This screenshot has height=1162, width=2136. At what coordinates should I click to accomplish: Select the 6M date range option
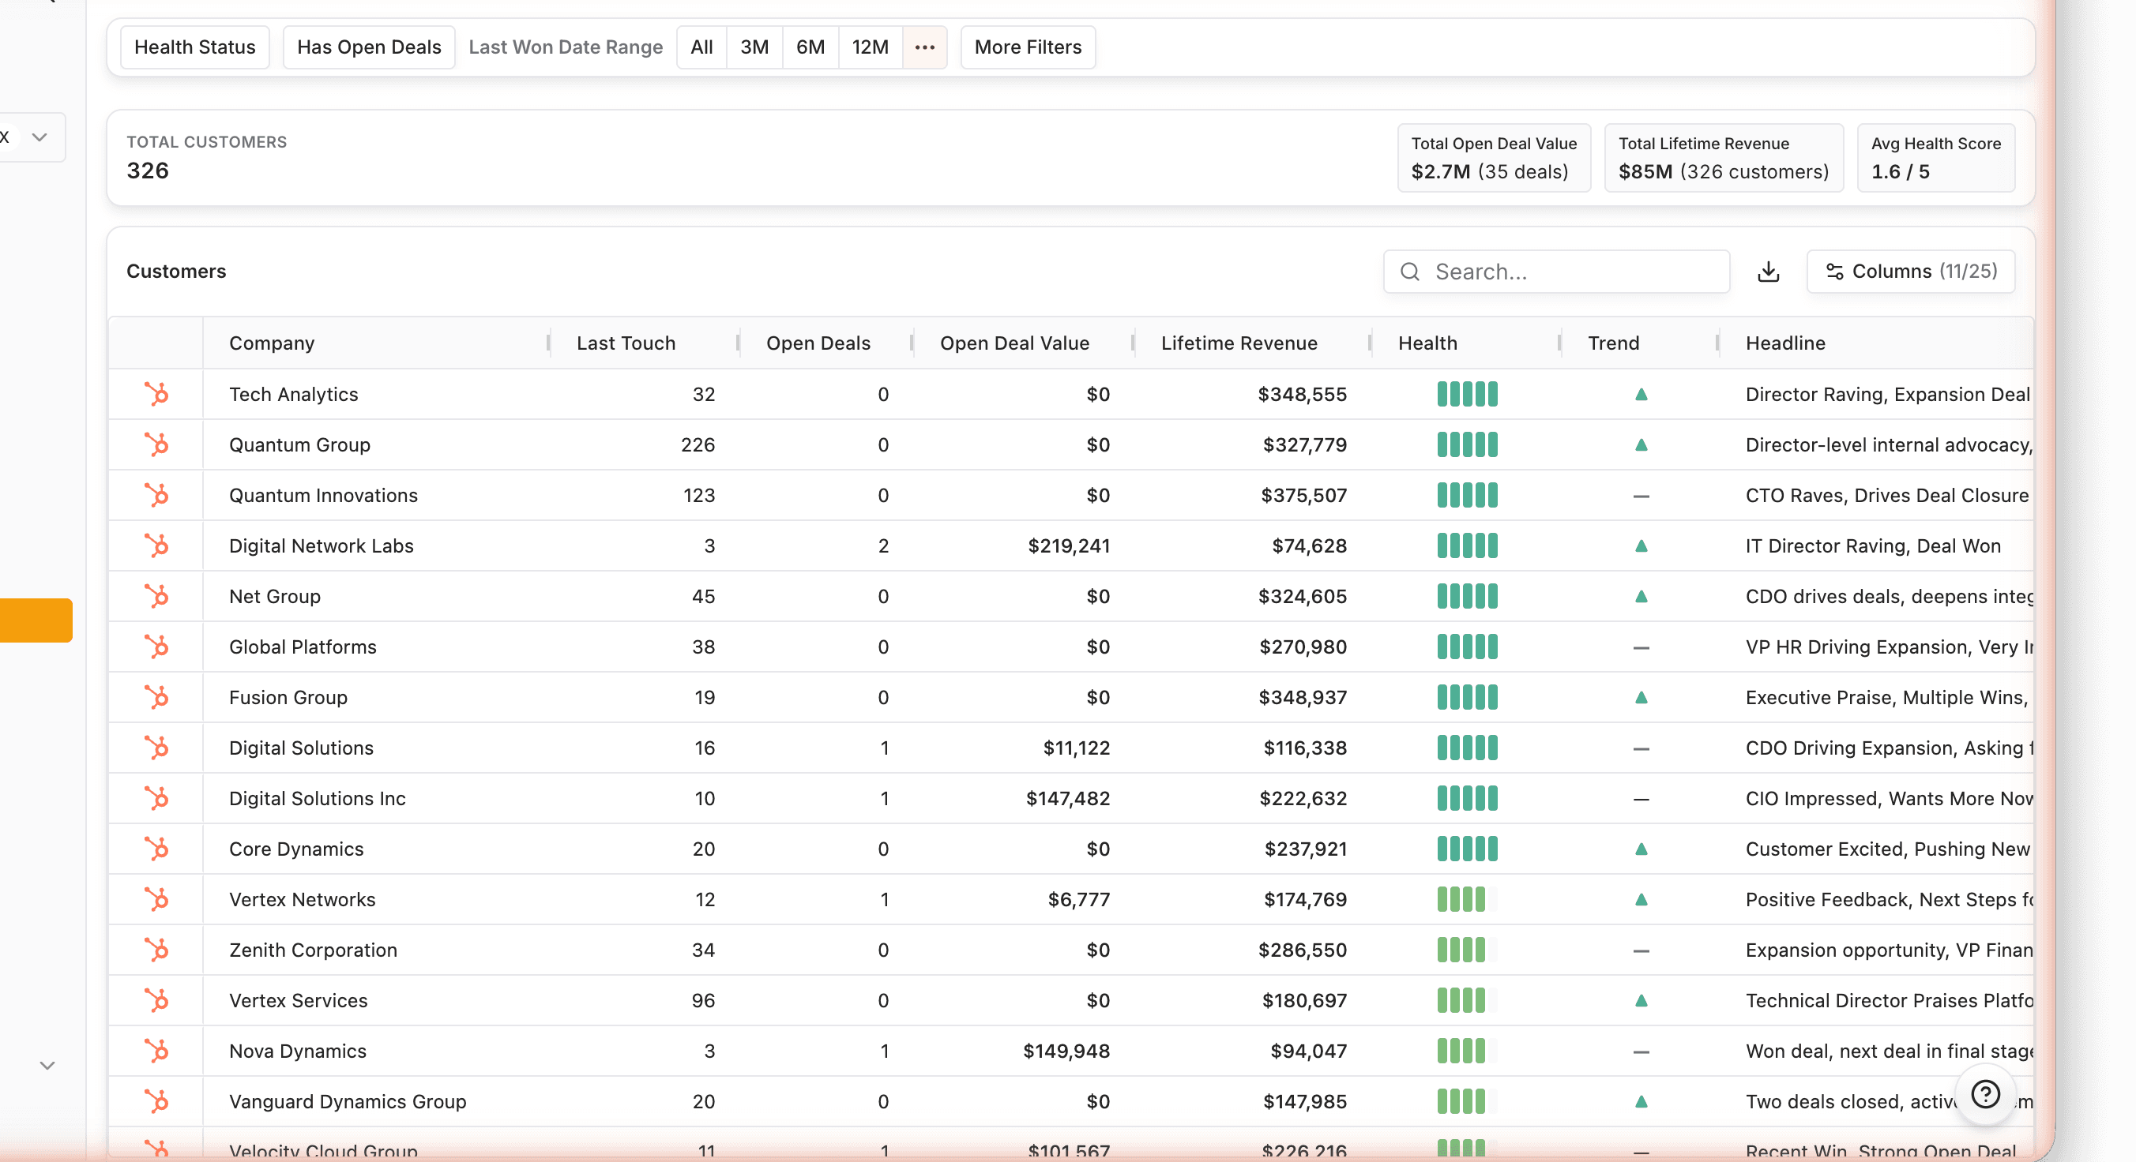click(809, 47)
